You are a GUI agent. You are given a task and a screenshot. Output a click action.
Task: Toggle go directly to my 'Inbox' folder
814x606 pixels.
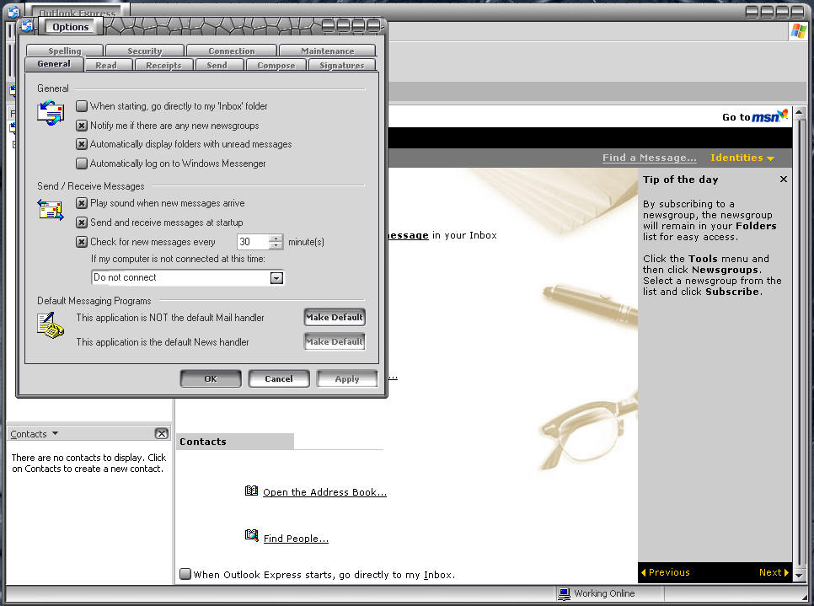82,106
